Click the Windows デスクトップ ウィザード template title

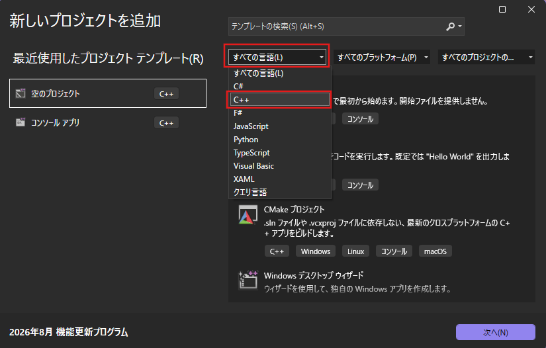pos(314,276)
